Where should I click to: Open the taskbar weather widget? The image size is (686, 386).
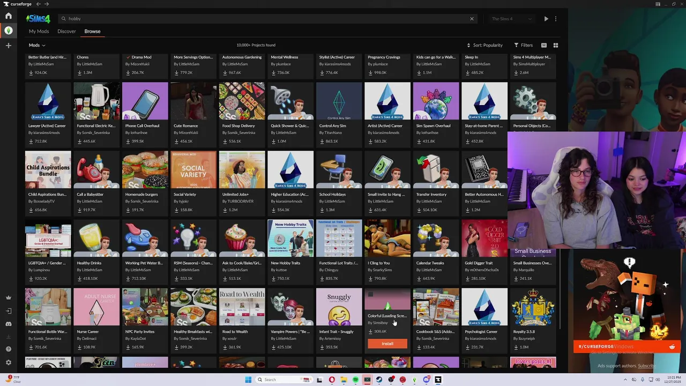13,380
